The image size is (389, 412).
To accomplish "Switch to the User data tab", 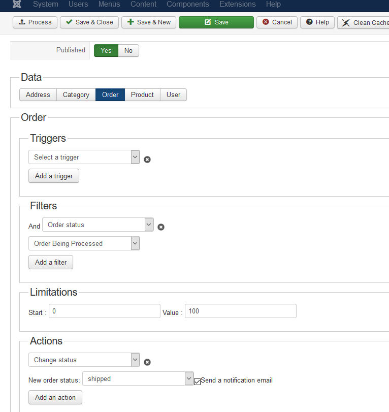I will [x=173, y=95].
